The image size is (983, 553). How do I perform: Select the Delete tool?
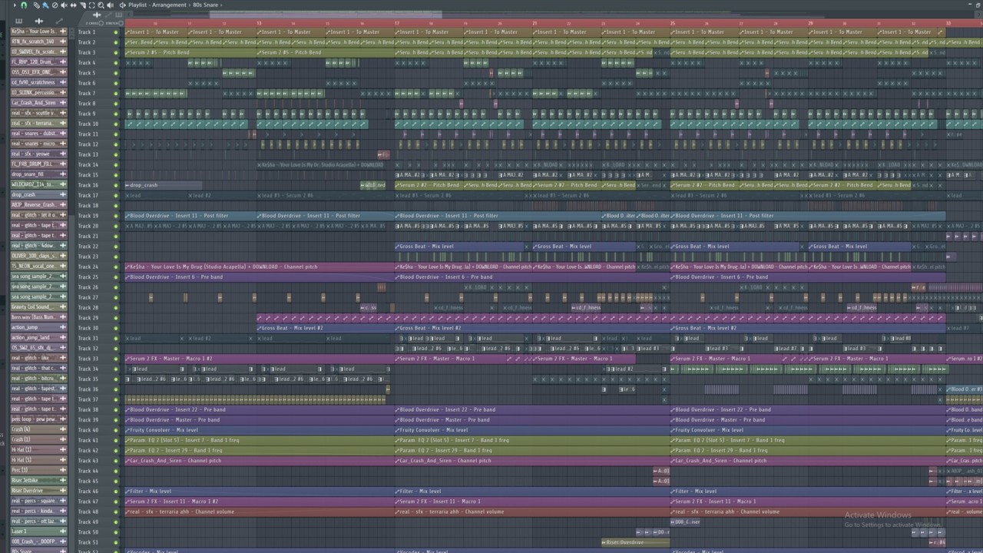pos(55,5)
